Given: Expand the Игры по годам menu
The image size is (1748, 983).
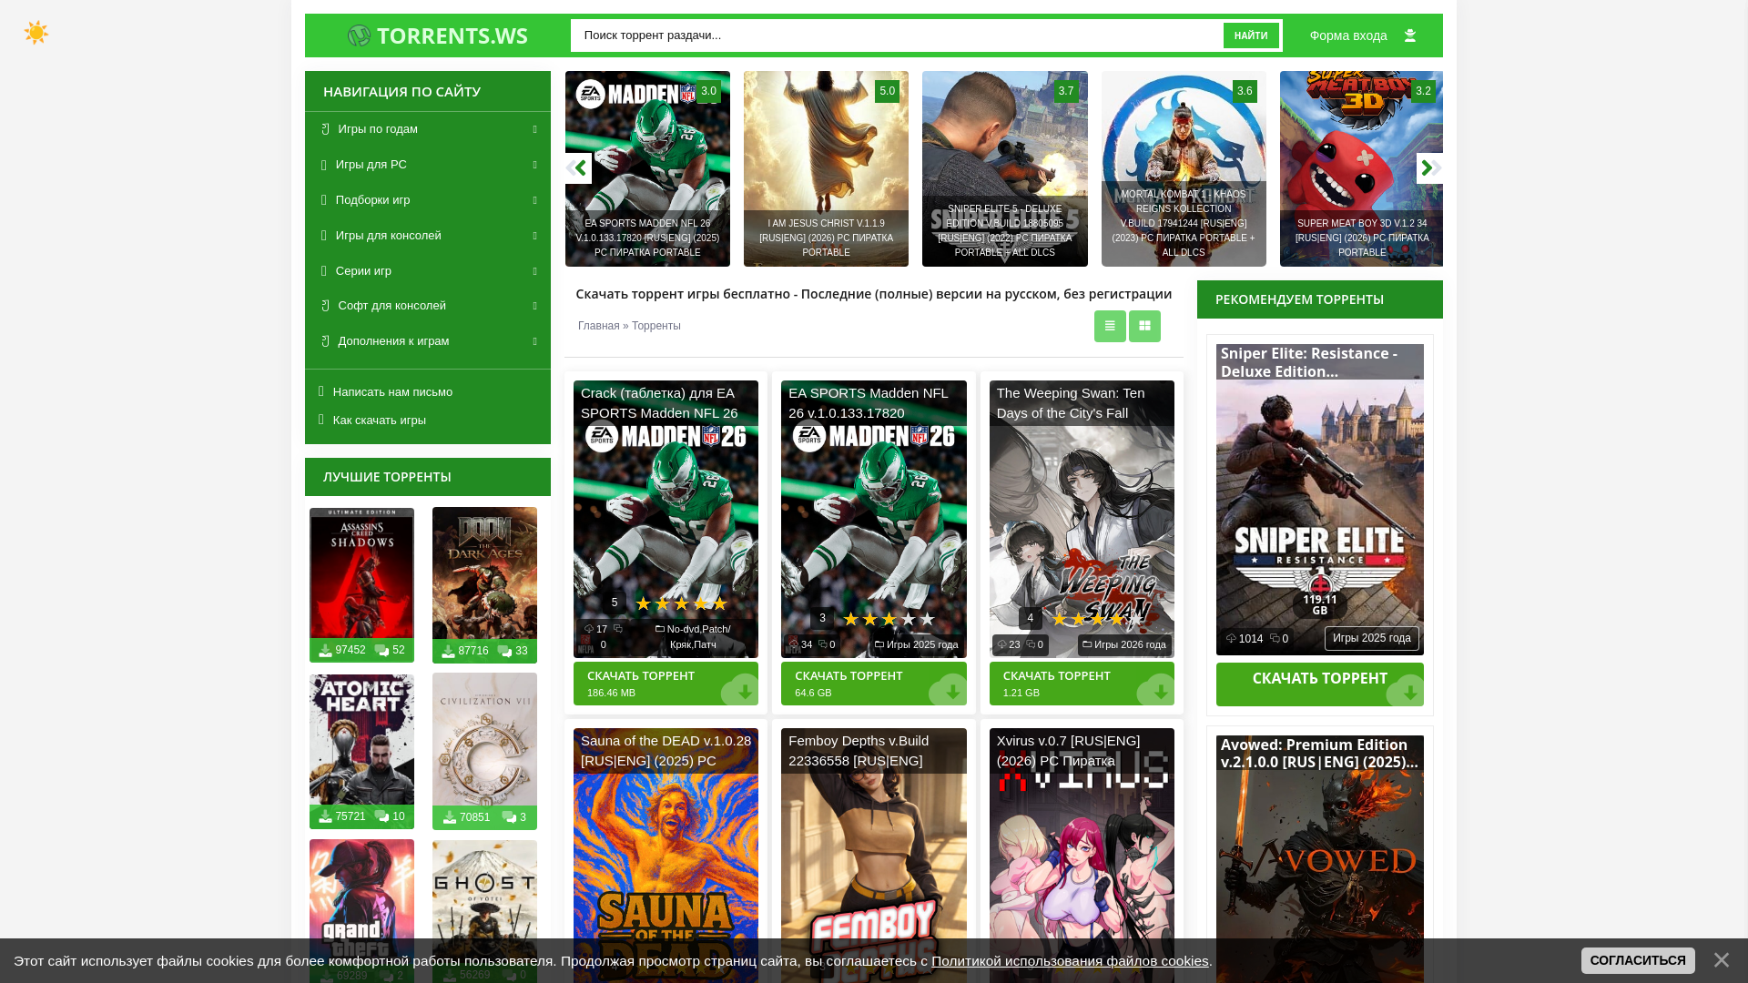Looking at the screenshot, I should tap(428, 129).
